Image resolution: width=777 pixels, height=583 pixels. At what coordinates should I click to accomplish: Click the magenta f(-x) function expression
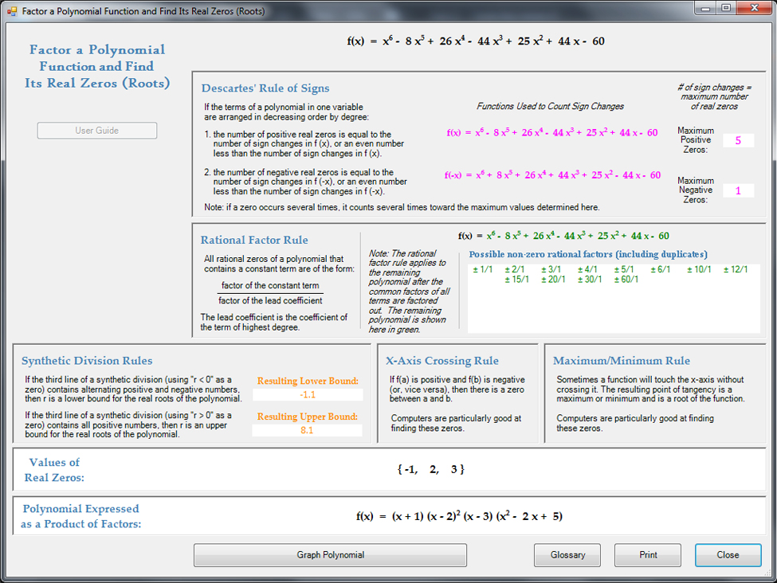552,175
